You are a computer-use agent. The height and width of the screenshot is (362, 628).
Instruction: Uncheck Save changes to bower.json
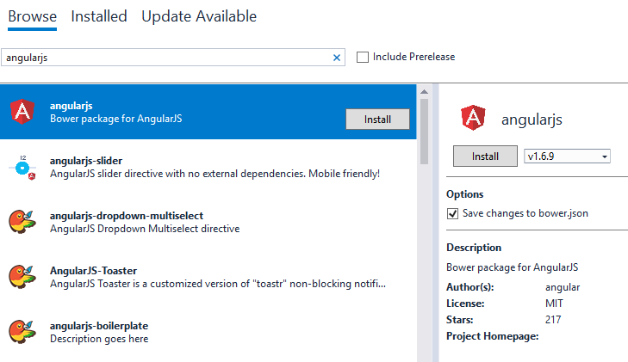tap(453, 213)
